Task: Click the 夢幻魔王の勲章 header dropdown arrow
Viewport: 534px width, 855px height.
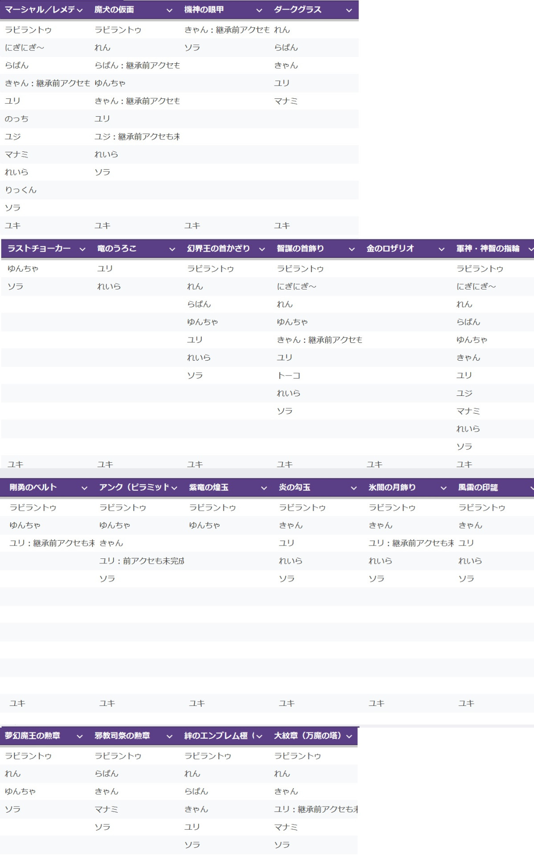Action: click(80, 736)
